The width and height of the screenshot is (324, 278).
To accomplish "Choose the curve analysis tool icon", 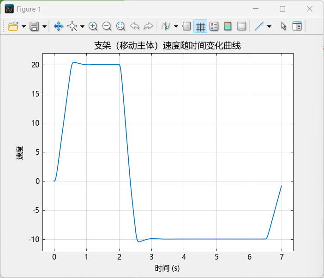I will click(166, 26).
